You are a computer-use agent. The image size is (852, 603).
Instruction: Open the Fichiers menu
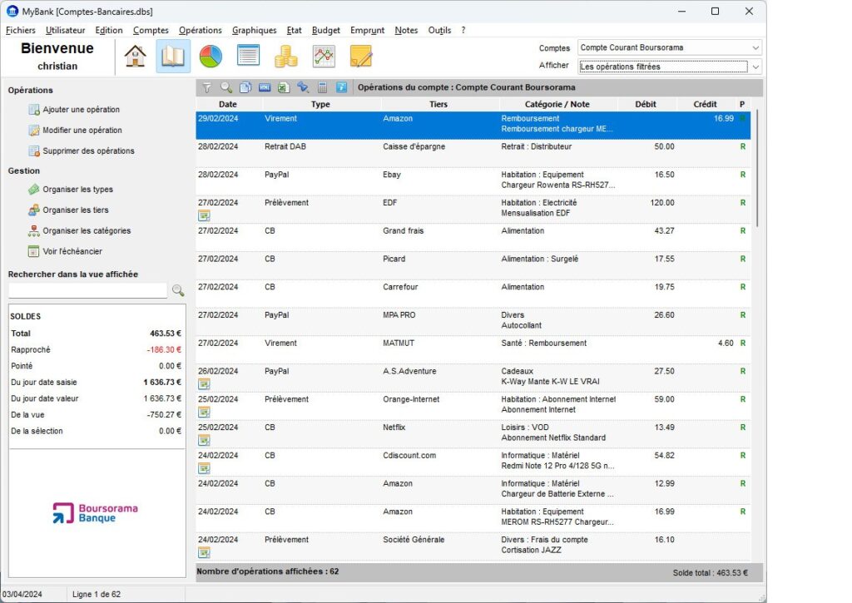click(21, 31)
